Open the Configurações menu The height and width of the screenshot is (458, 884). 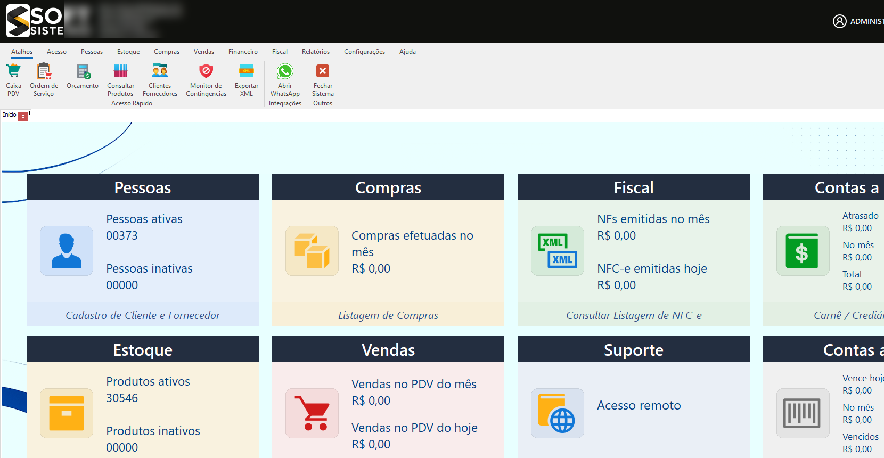[x=364, y=52]
